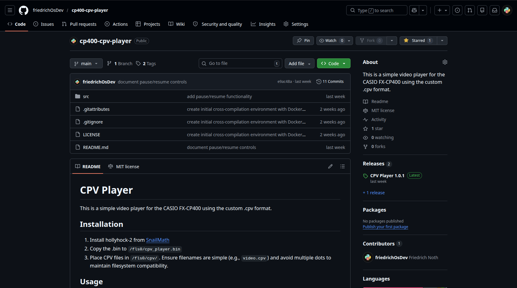The image size is (517, 288).
Task: Open the Security and quality tab
Action: 217,24
